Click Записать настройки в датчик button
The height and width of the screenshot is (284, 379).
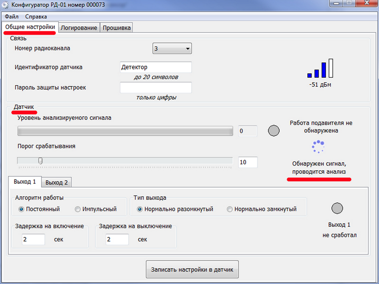pyautogui.click(x=192, y=269)
